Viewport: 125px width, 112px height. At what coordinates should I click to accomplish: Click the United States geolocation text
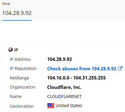[69, 106]
